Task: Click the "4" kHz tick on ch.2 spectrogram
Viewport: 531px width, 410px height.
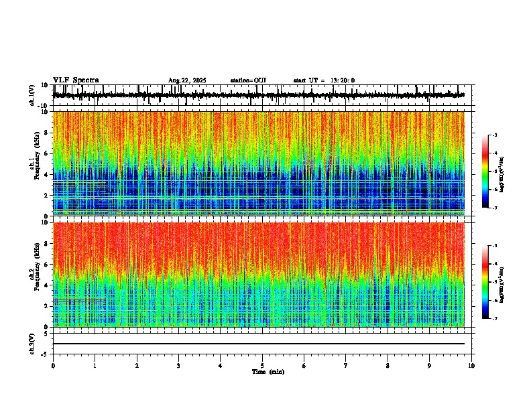Action: pos(47,285)
